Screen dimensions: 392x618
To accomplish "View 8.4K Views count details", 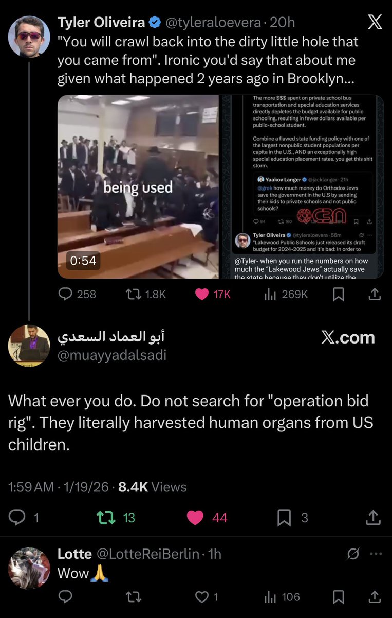I will (x=152, y=487).
